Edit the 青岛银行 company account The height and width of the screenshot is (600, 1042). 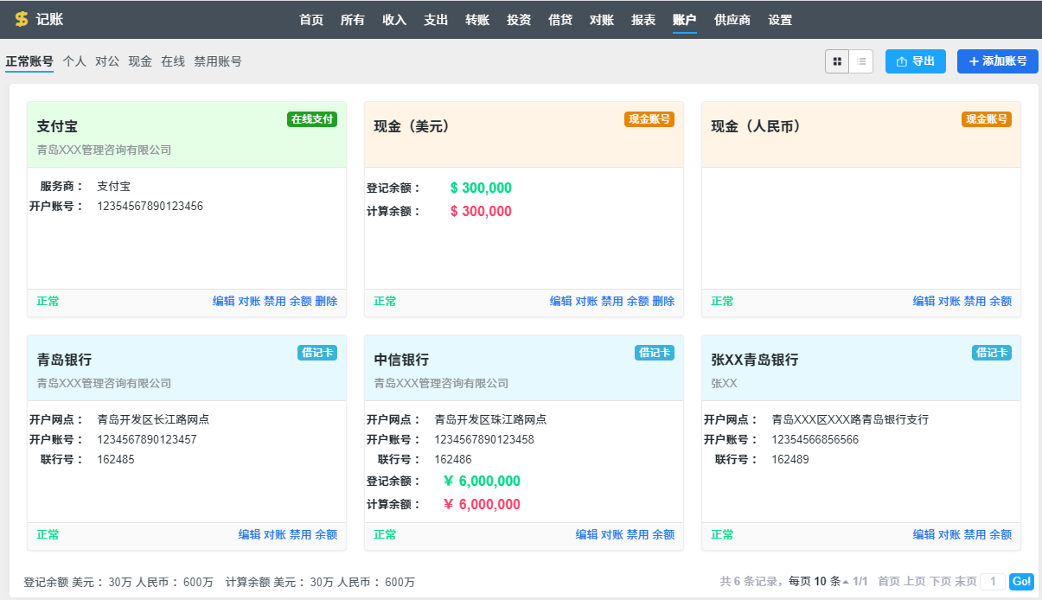pos(250,535)
